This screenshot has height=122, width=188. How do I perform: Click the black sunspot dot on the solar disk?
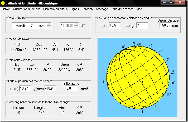click(142, 82)
